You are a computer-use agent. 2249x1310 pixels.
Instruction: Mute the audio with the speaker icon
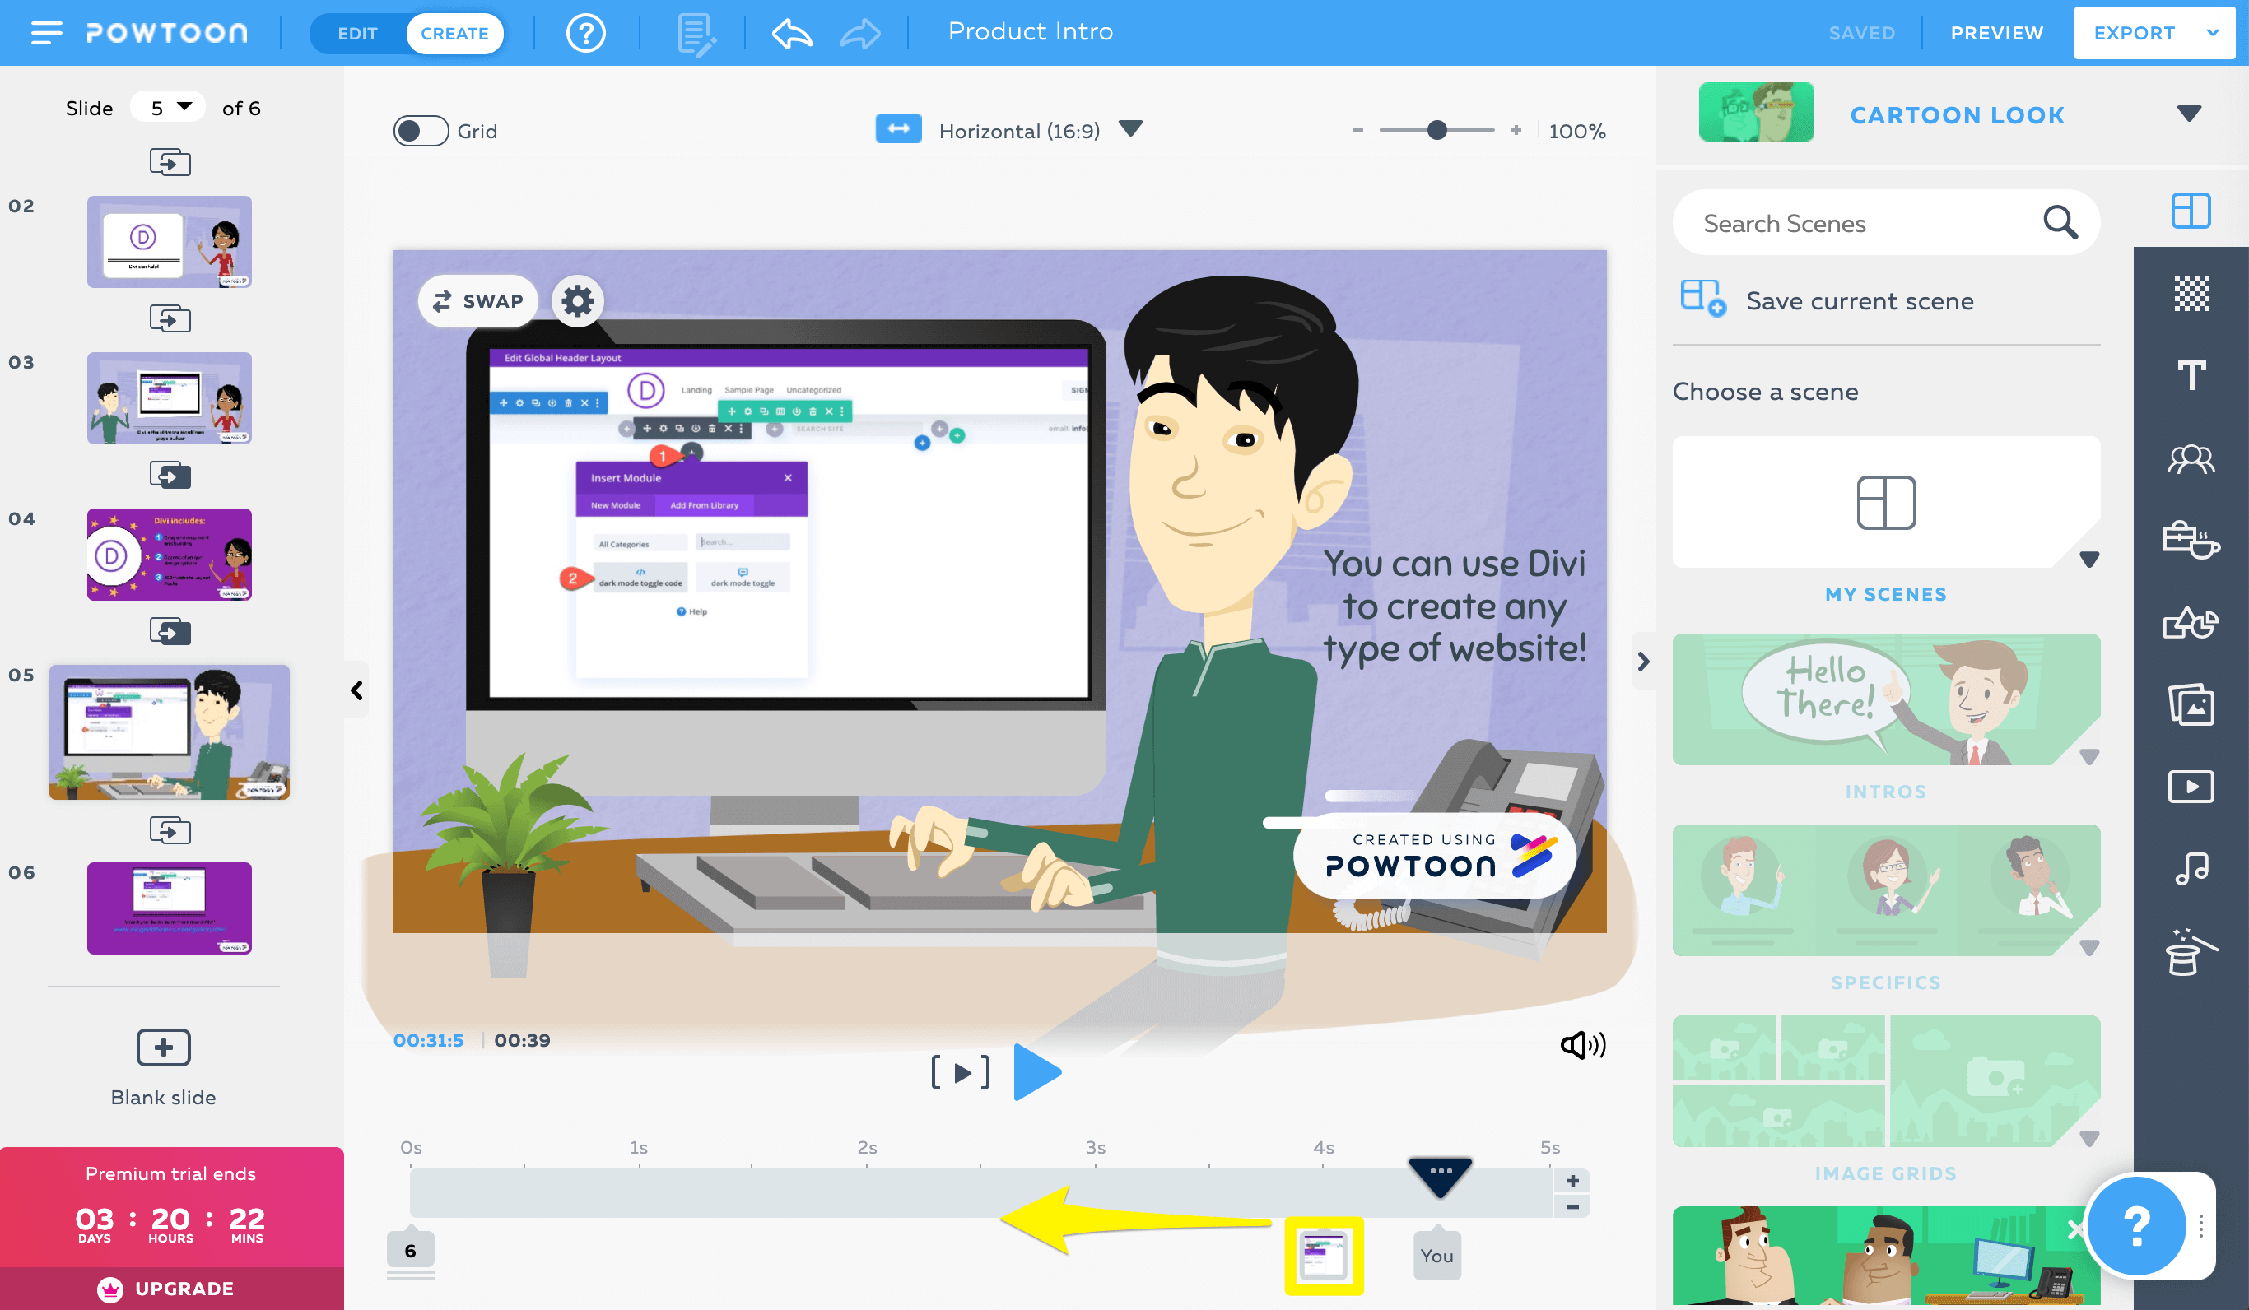tap(1582, 1045)
